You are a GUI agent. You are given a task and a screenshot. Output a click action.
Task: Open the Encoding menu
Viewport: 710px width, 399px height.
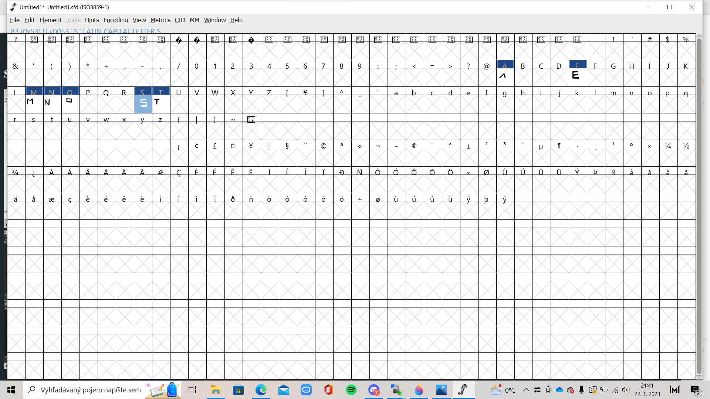(116, 20)
